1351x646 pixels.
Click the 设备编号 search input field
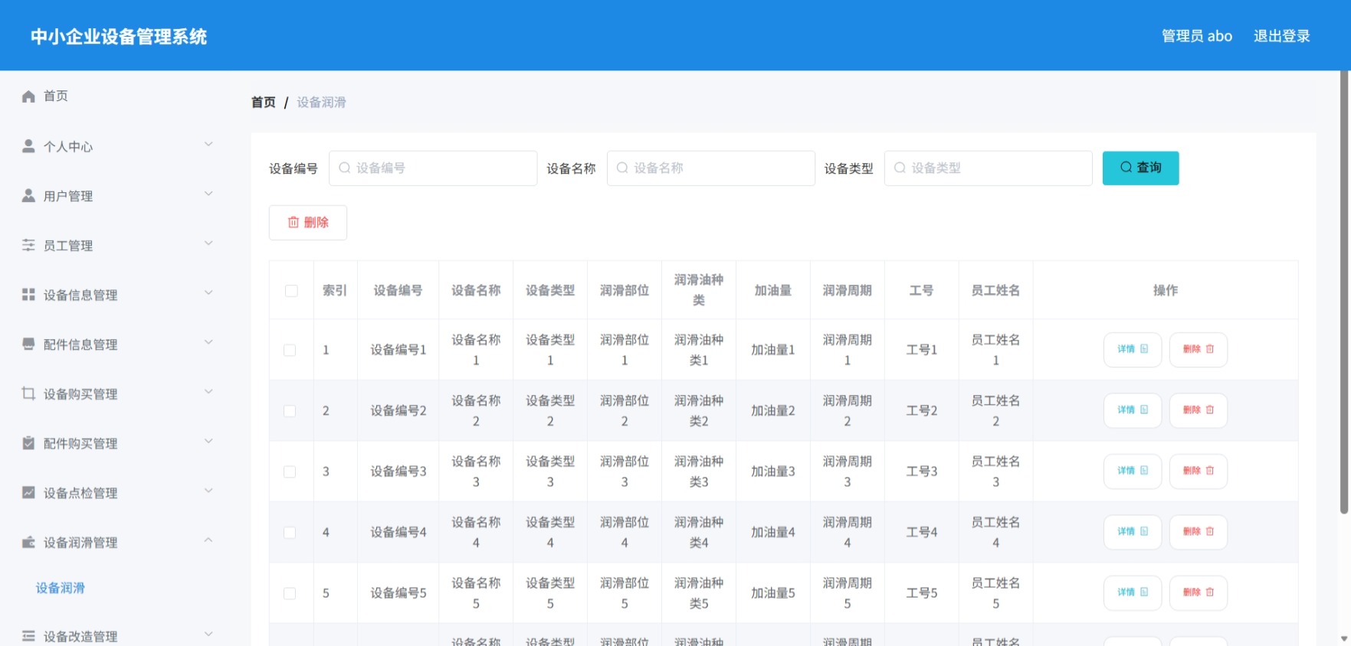(433, 168)
